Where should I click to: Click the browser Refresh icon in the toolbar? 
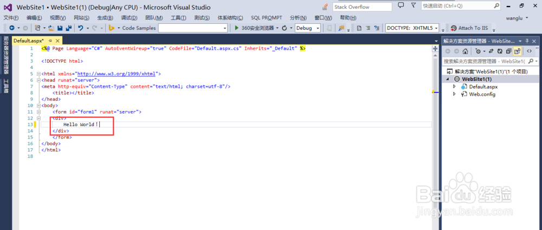(x=285, y=28)
